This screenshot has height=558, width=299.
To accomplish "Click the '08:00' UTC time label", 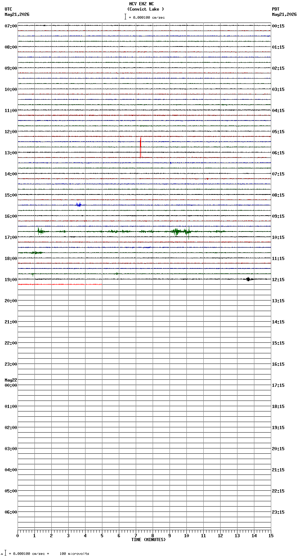I will 11,47.
